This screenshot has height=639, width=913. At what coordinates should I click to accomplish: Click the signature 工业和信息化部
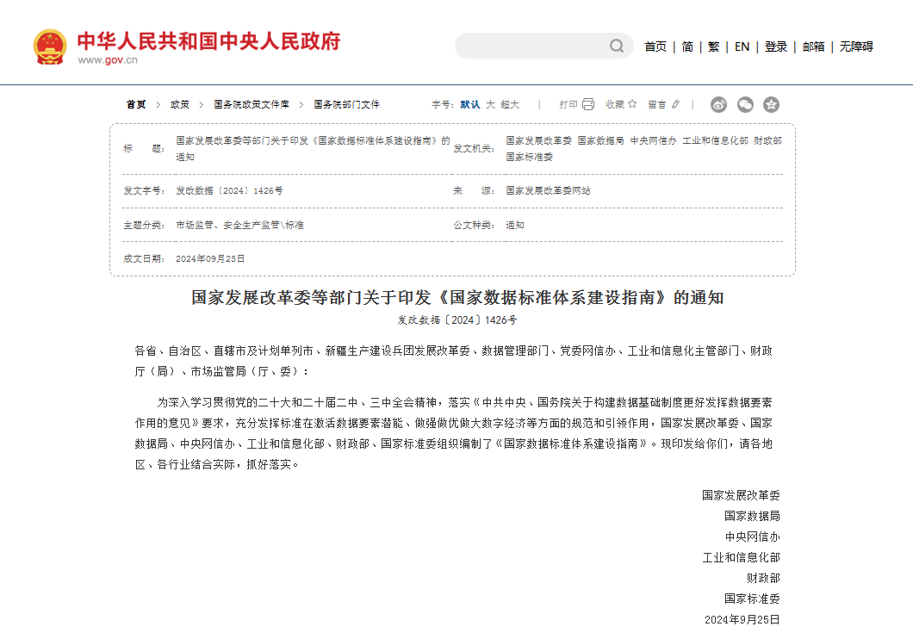coord(742,557)
